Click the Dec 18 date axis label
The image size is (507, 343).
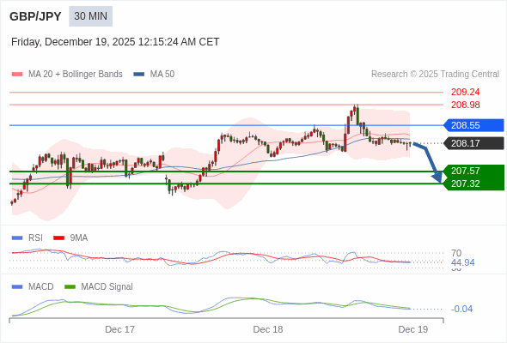268,329
